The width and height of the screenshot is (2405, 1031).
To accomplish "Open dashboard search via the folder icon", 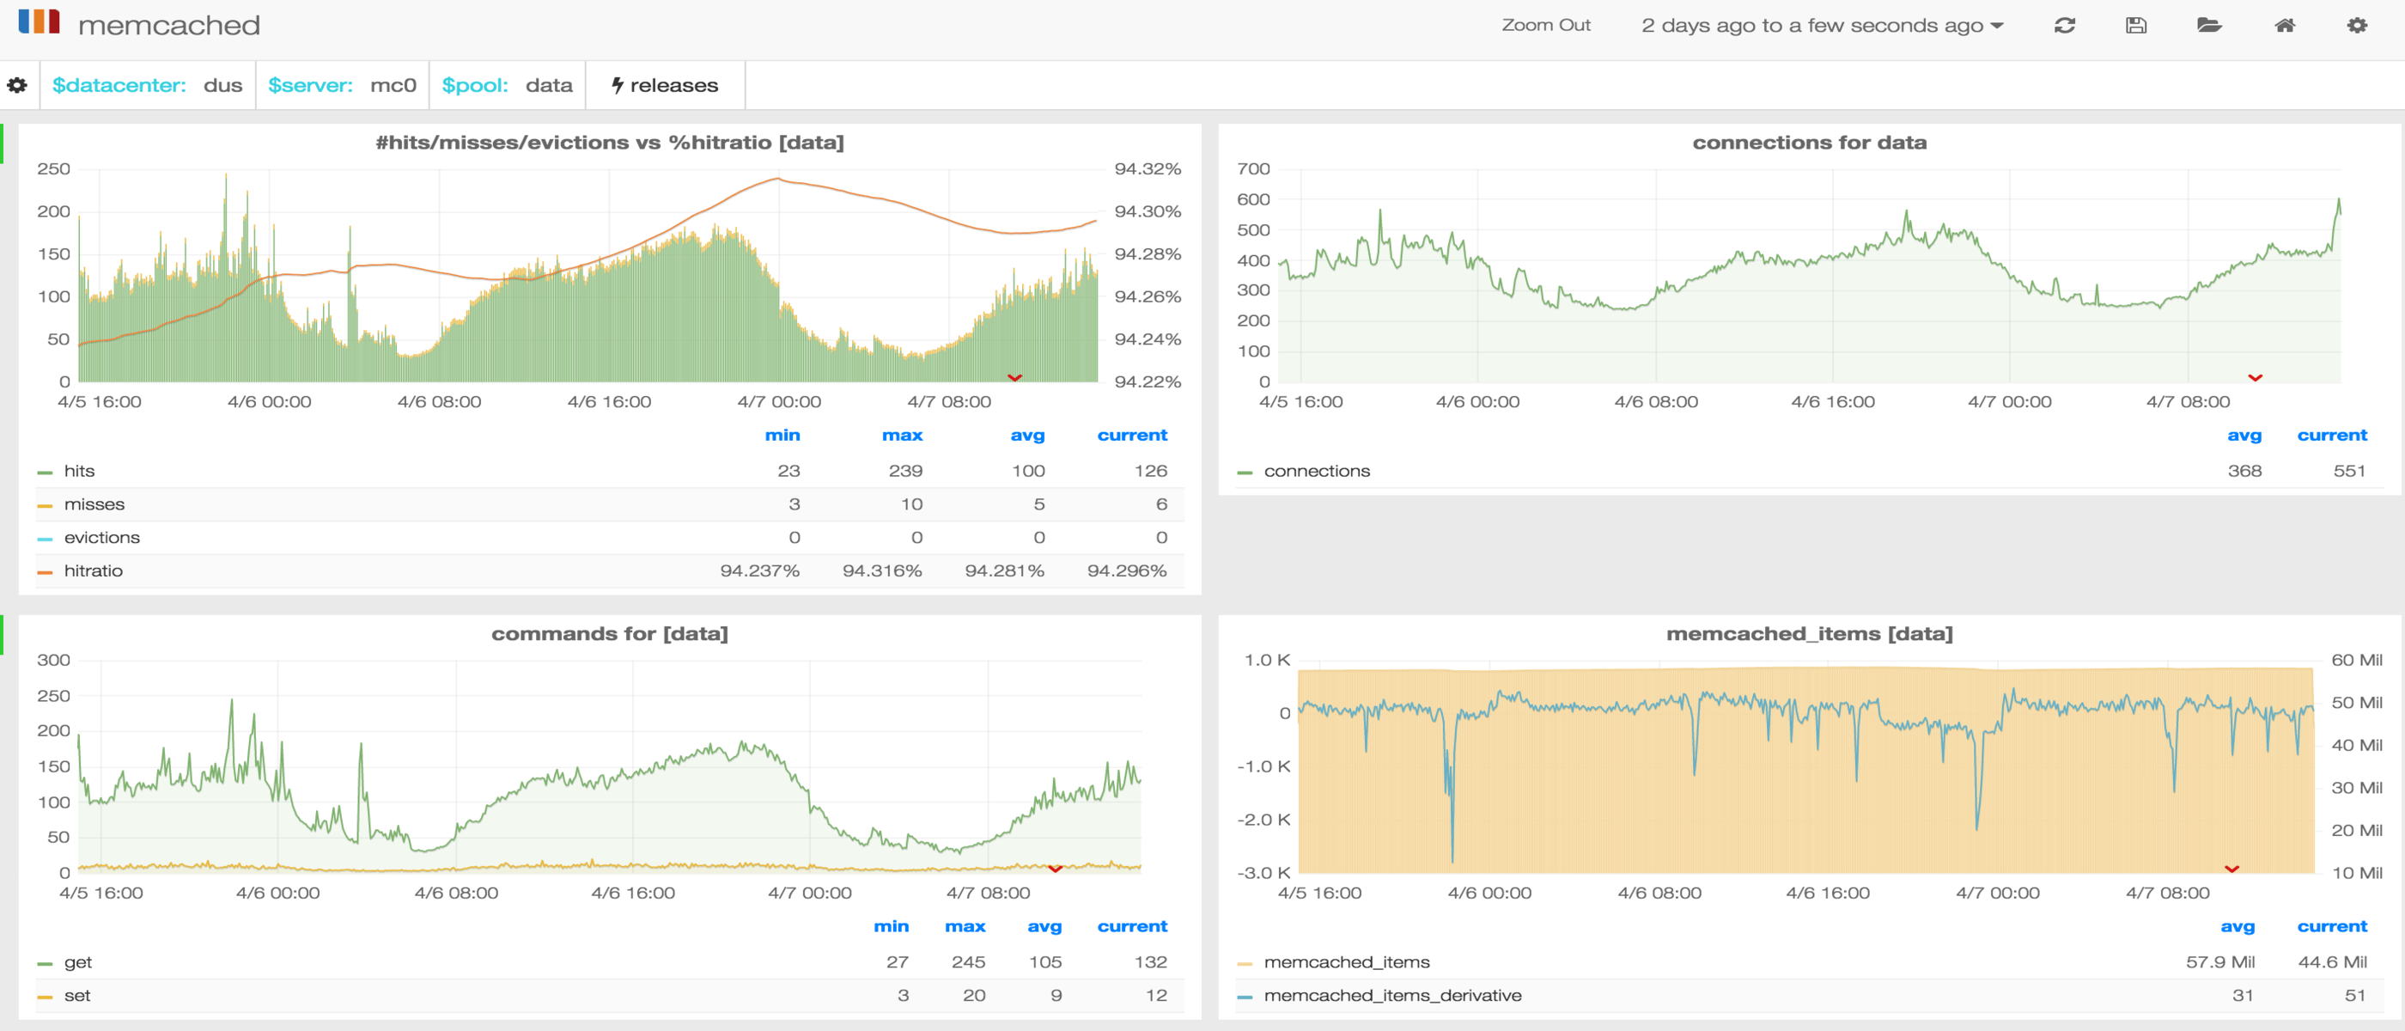I will point(2209,25).
